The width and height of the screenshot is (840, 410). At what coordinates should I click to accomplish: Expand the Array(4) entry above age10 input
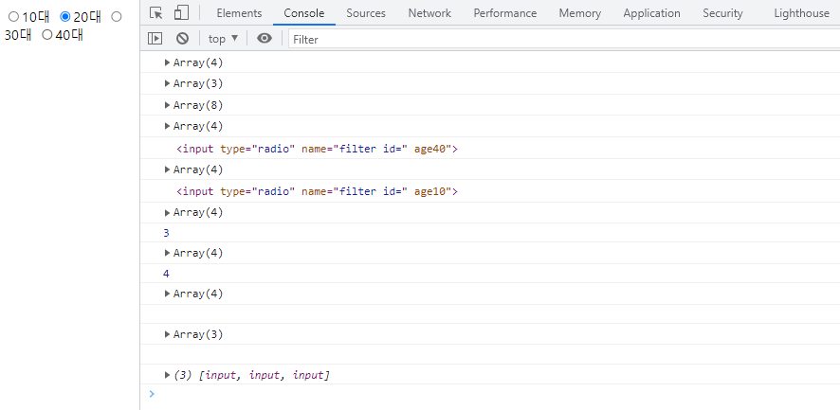pyautogui.click(x=167, y=169)
